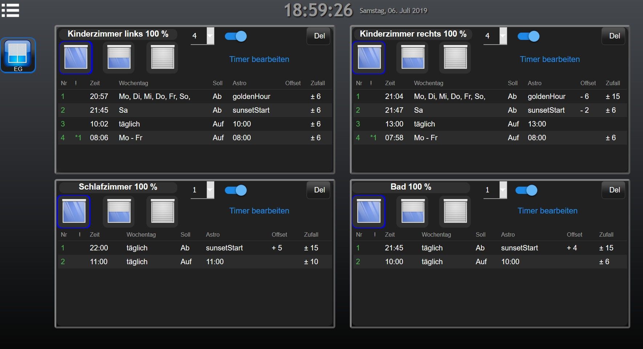643x349 pixels.
Task: Click Mo - Fr weekday in Kinderzimmer rechts
Action: tap(426, 138)
